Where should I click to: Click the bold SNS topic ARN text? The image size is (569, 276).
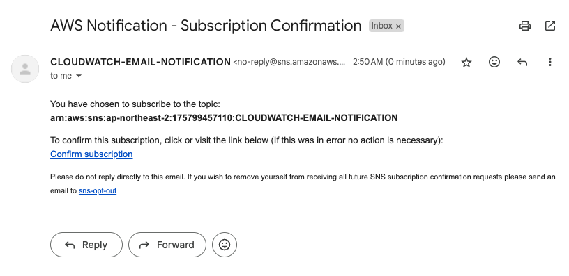224,118
